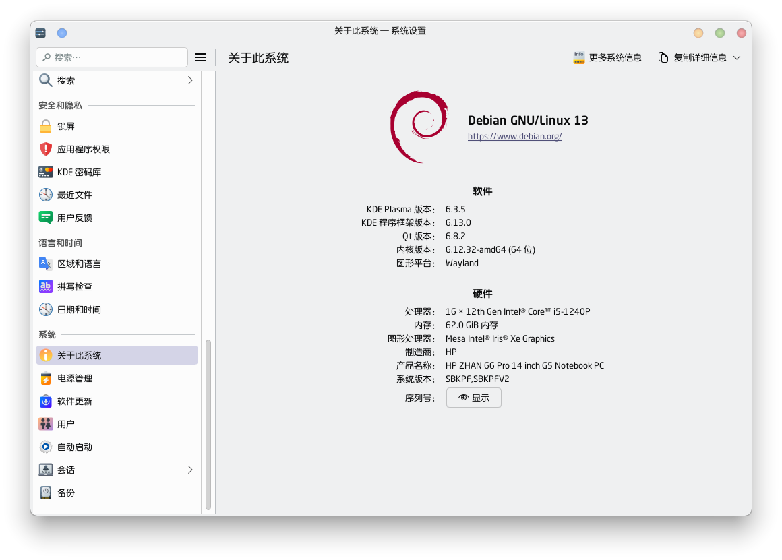Click 安全和隐私 section header in sidebar
The image size is (782, 560).
(60, 105)
